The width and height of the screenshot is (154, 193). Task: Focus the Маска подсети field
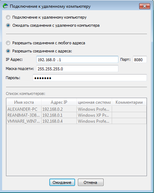coord(77,69)
